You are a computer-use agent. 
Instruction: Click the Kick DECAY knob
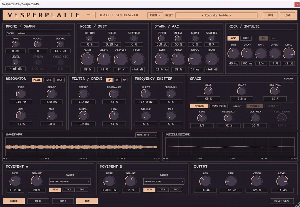coord(247,53)
